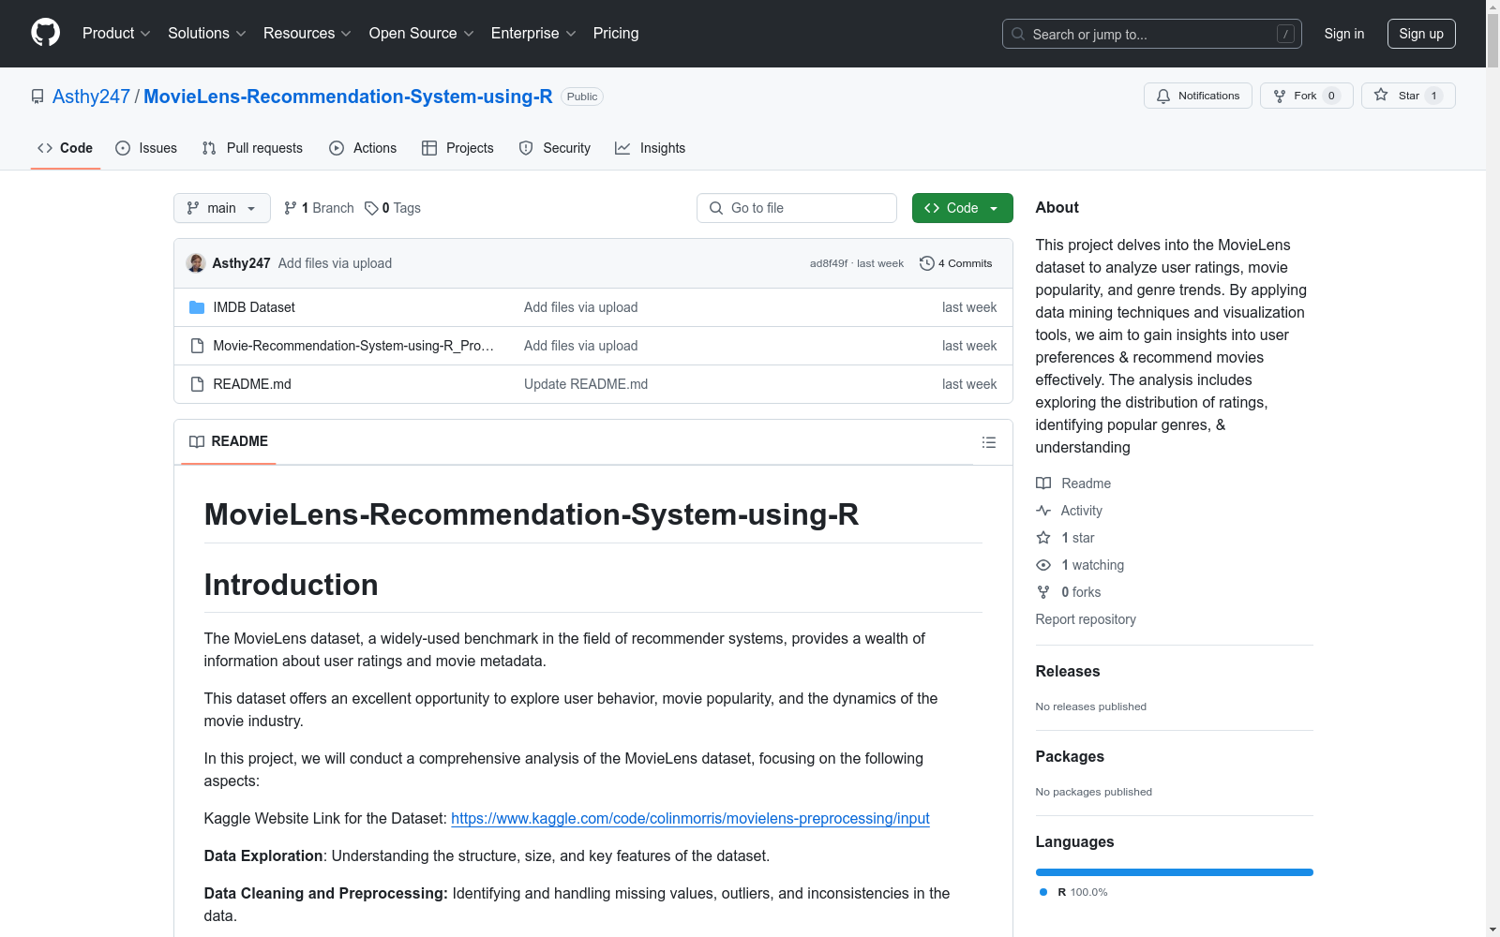
Task: Switch to the Projects tab
Action: 457,148
